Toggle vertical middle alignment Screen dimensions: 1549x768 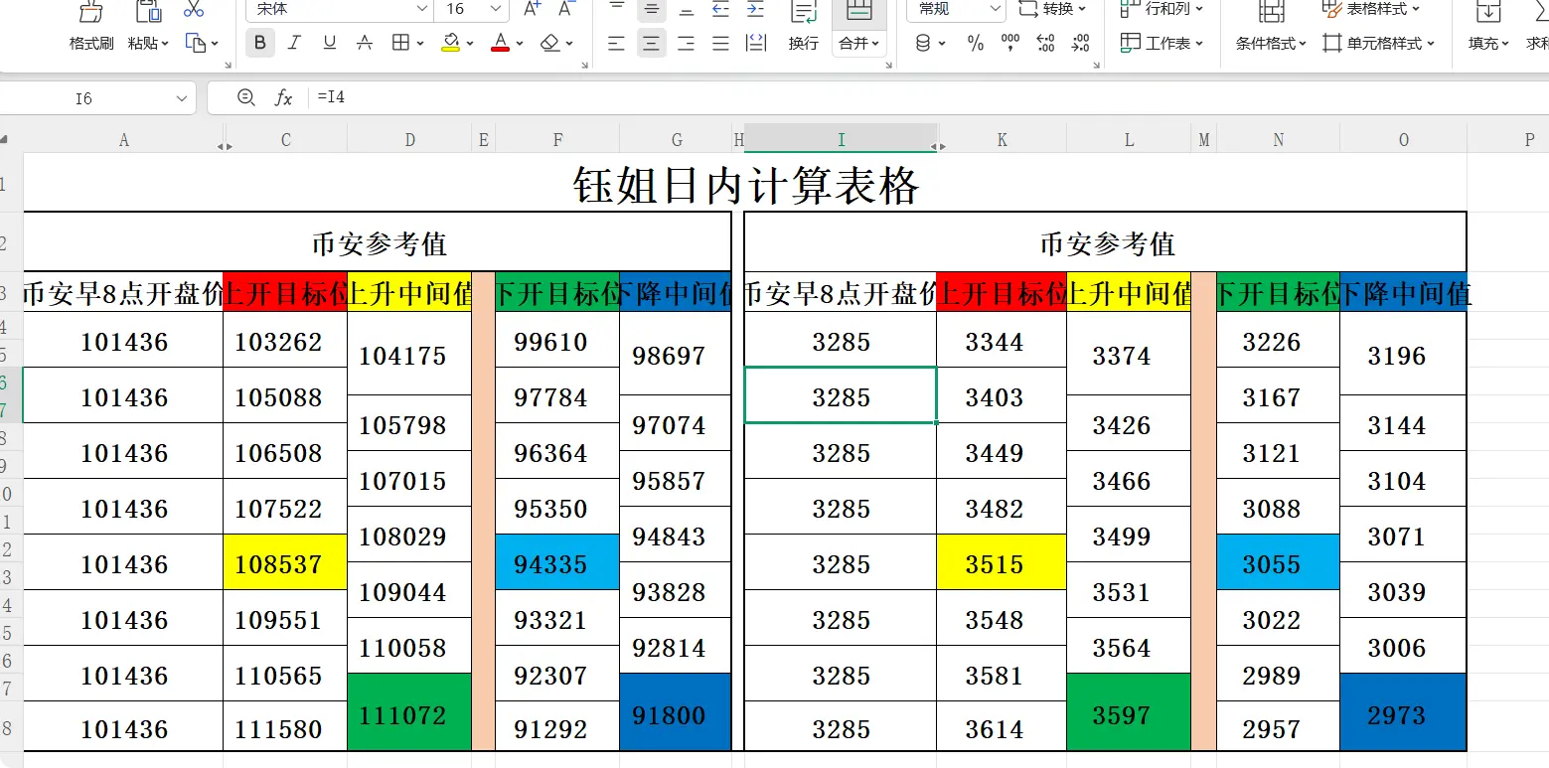652,9
